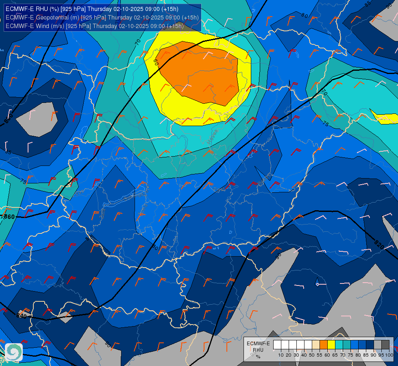Click the % unit label in the legend
Image resolution: width=398 pixels, height=366 pixels.
(x=258, y=357)
